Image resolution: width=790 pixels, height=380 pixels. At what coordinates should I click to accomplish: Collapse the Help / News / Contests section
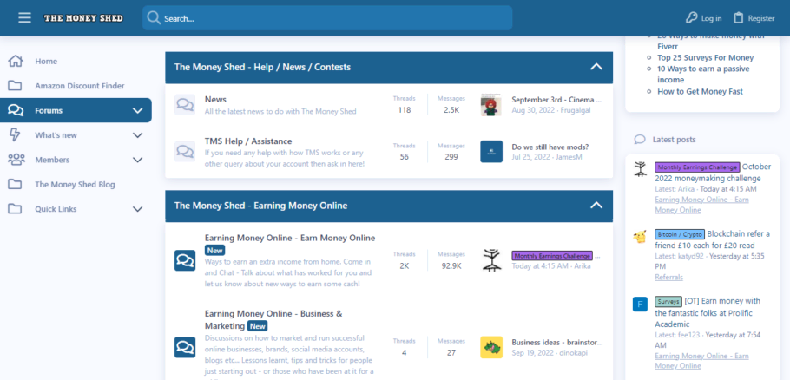click(596, 67)
